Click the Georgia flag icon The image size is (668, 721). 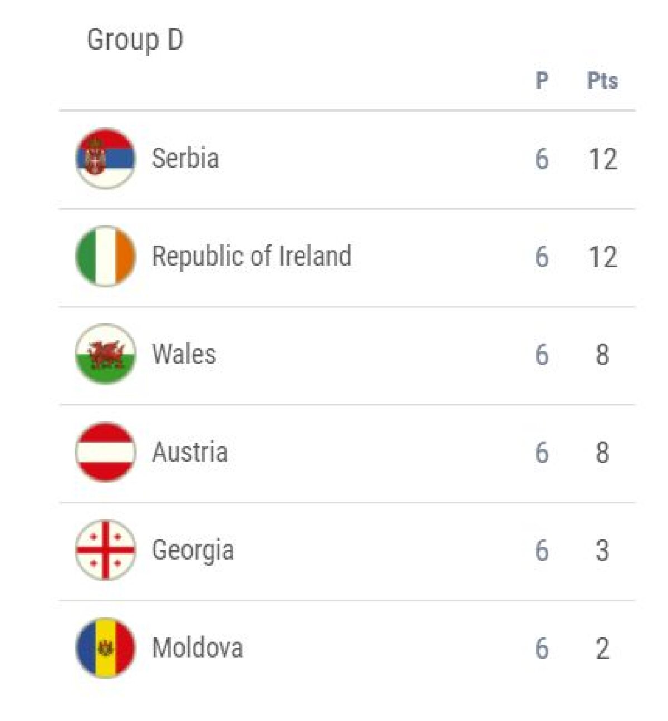(x=105, y=550)
